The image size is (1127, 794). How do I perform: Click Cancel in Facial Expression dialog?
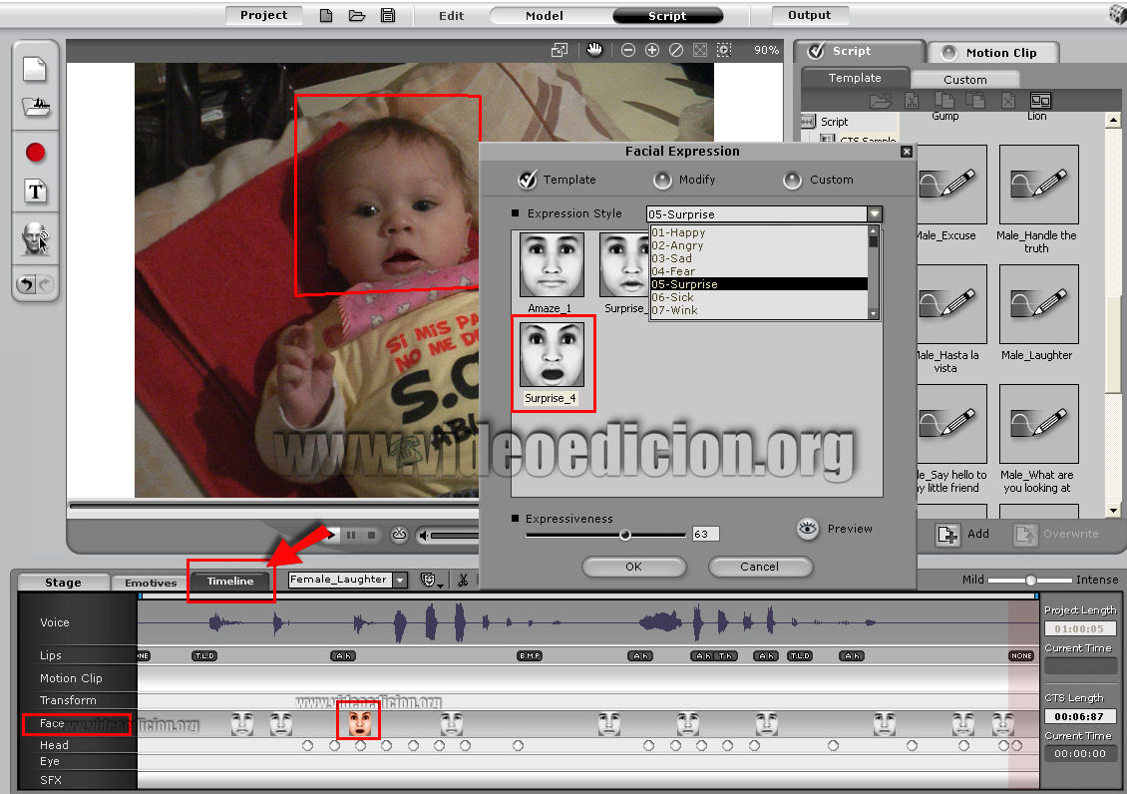click(x=760, y=567)
